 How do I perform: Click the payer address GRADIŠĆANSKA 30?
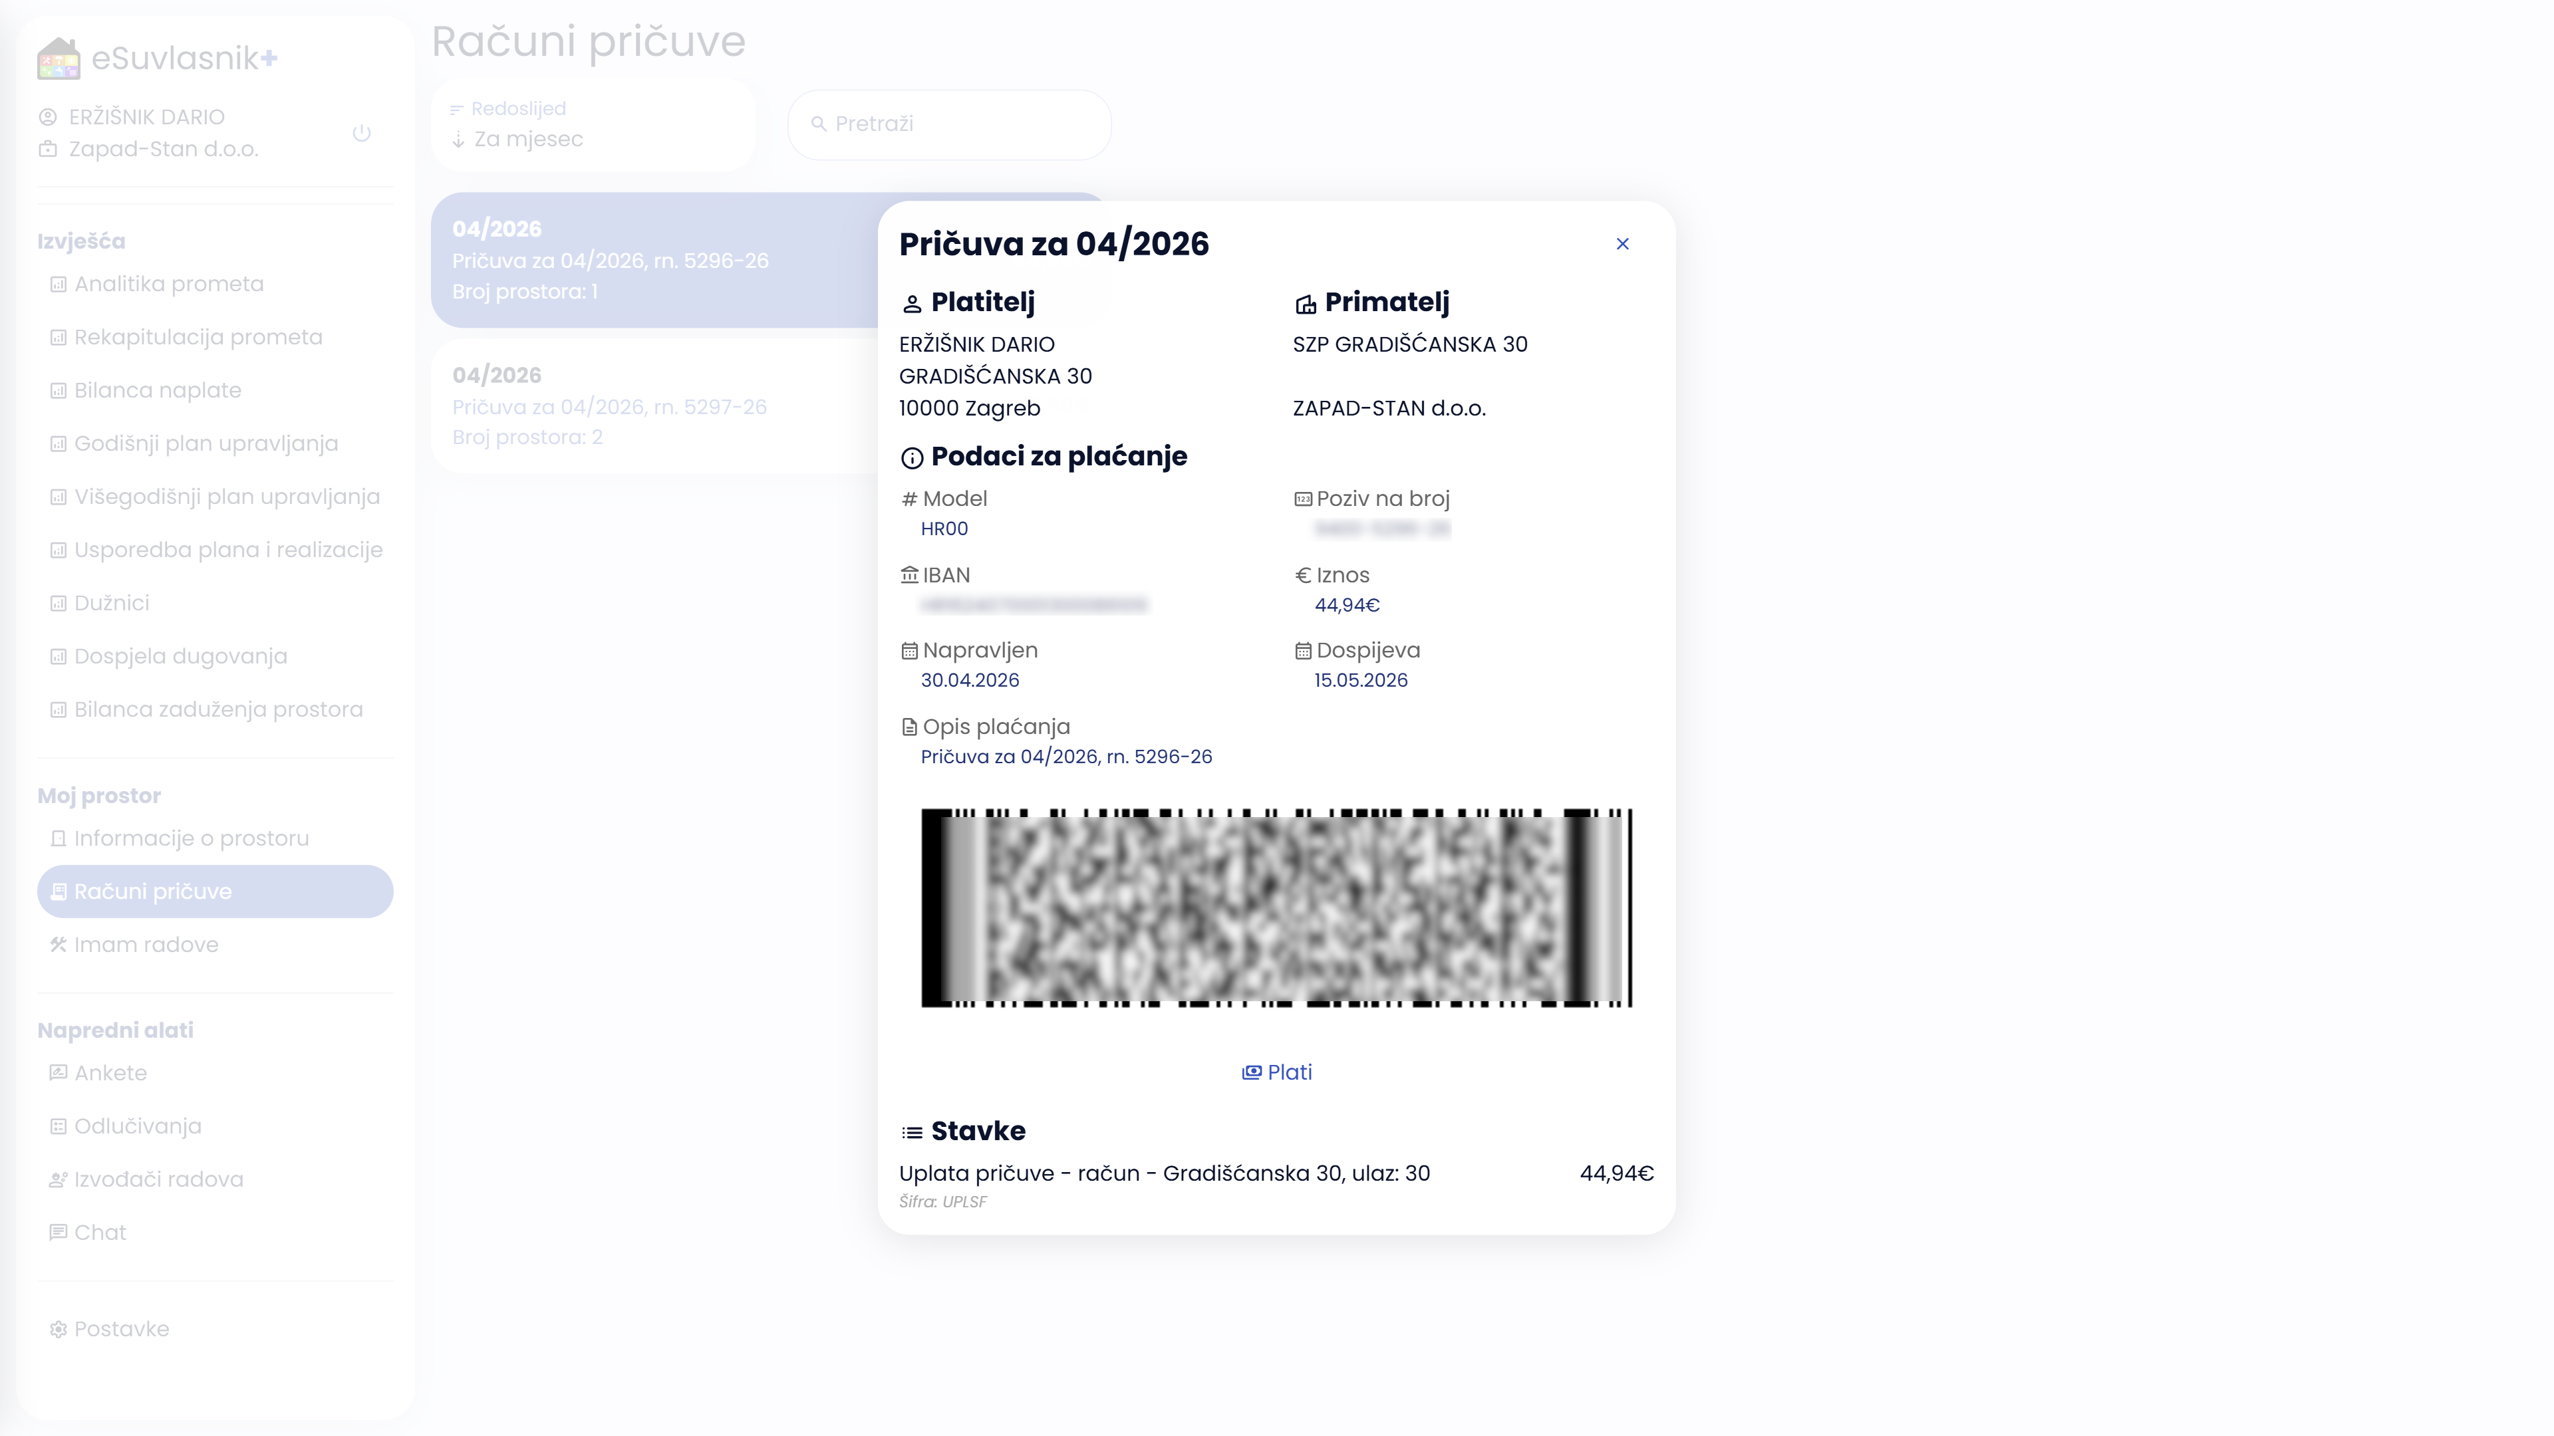[x=996, y=376]
